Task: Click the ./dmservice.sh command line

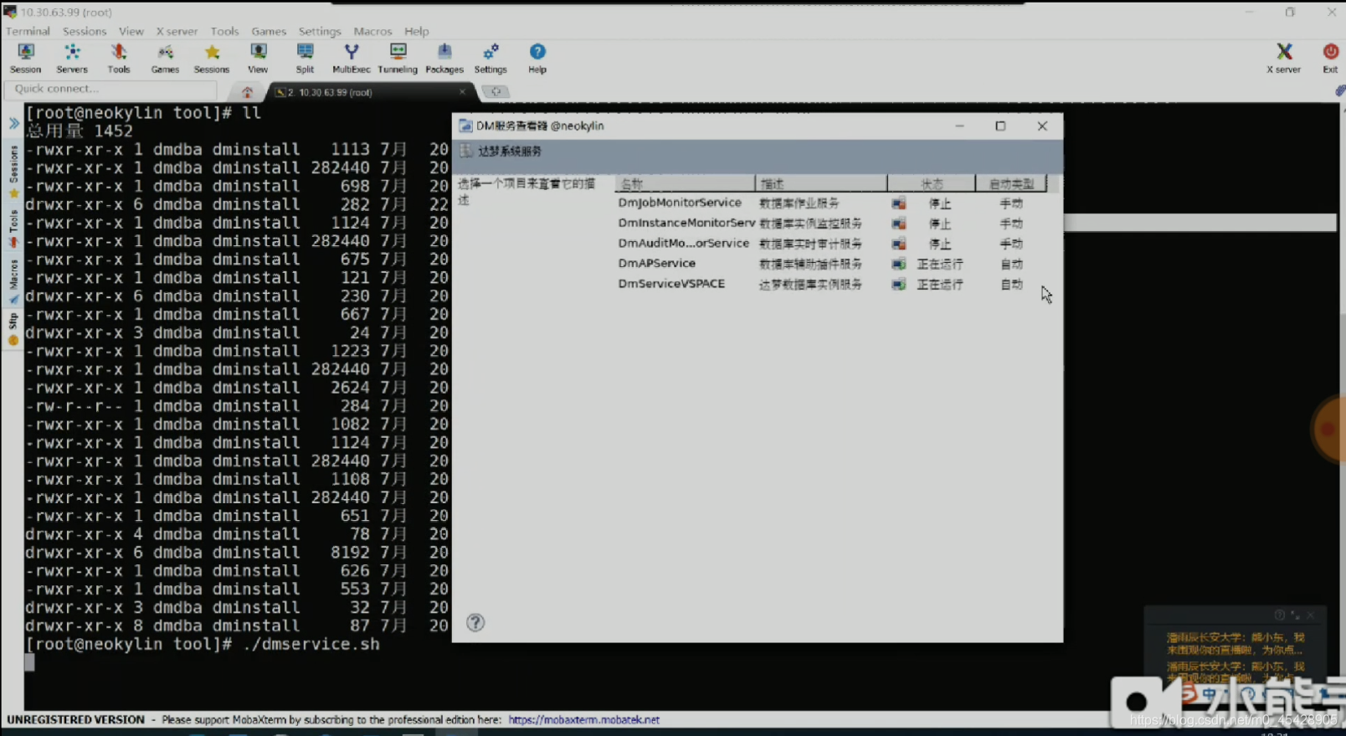Action: [x=310, y=644]
